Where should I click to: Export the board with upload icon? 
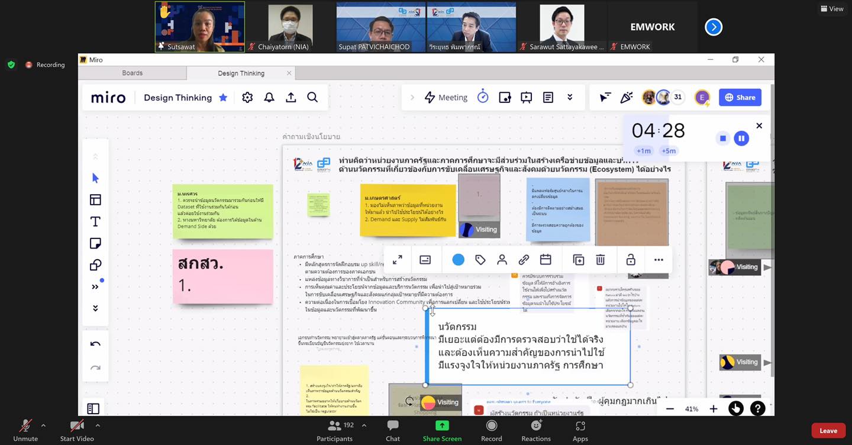[291, 98]
